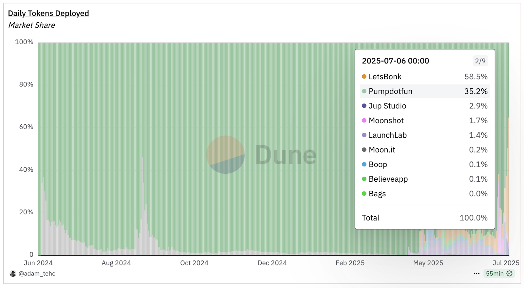Viewport: 524px width, 288px height.
Task: Click the Dec 2024 axis label
Action: (x=272, y=263)
